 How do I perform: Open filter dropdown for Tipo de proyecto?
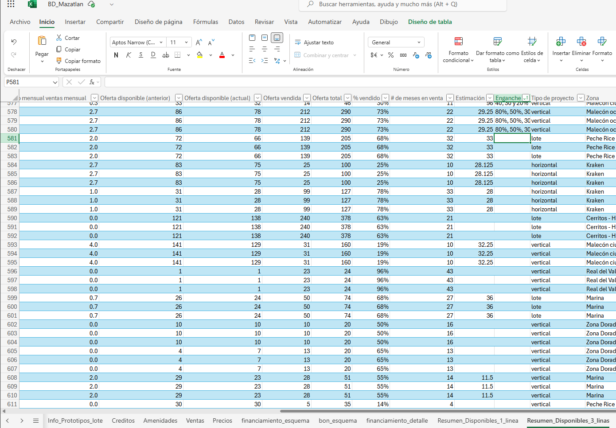point(581,98)
